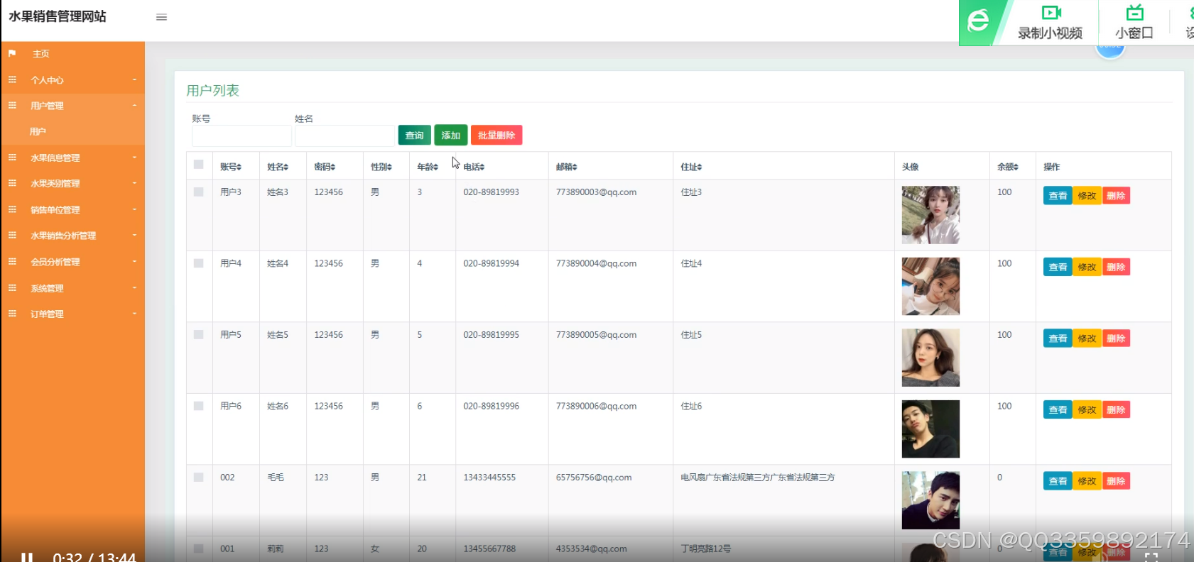Sort table by 姓名 column
1194x562 pixels.
[x=278, y=167]
